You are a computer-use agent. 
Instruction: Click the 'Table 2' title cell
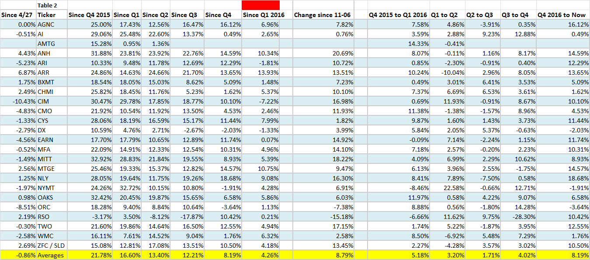[x=52, y=5]
